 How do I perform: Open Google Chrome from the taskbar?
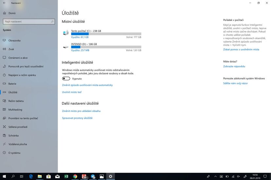point(75,176)
